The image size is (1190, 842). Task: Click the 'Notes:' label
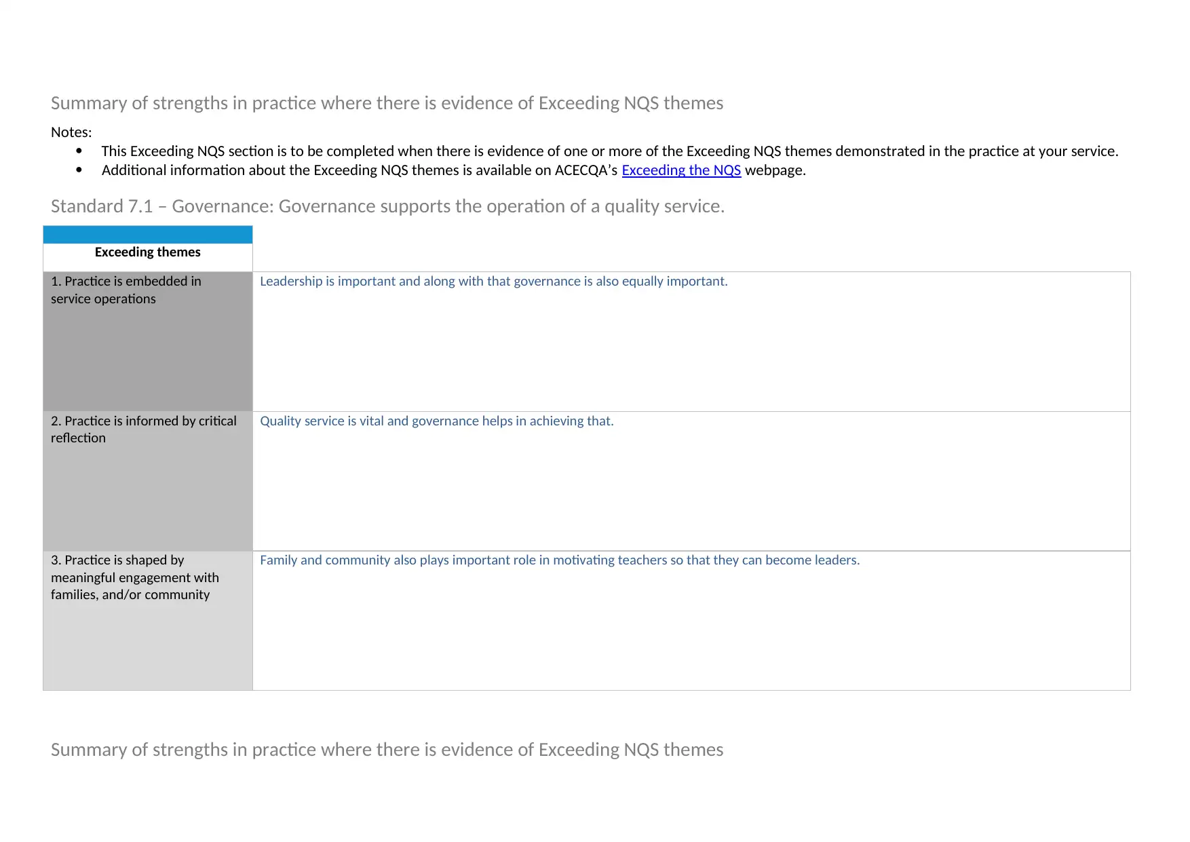click(x=71, y=132)
